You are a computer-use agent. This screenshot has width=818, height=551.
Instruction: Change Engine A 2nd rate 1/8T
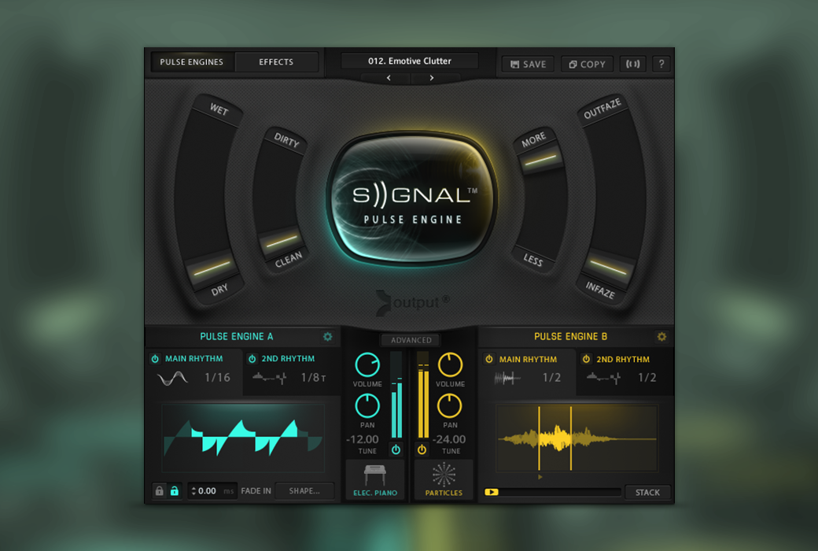pyautogui.click(x=313, y=378)
